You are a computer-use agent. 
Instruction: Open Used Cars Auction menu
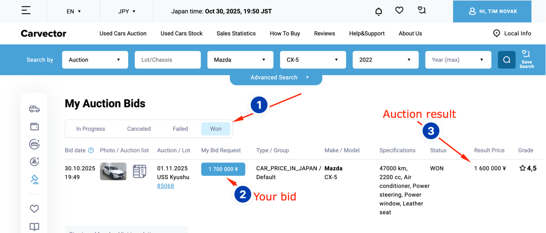click(x=123, y=33)
